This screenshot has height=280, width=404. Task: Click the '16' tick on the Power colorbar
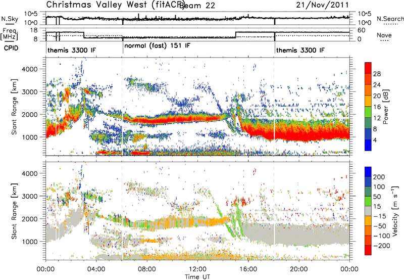377,107
